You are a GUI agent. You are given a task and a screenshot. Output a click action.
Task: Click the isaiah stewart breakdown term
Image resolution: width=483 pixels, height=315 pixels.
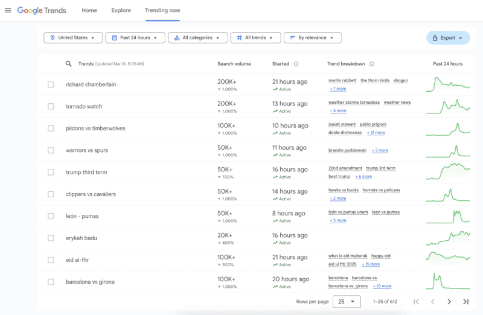pos(342,124)
